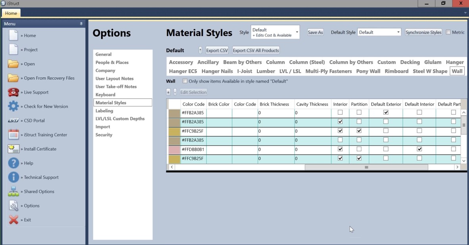Switch to the Lumber material tab
This screenshot has height=245, width=469.
click(x=266, y=71)
